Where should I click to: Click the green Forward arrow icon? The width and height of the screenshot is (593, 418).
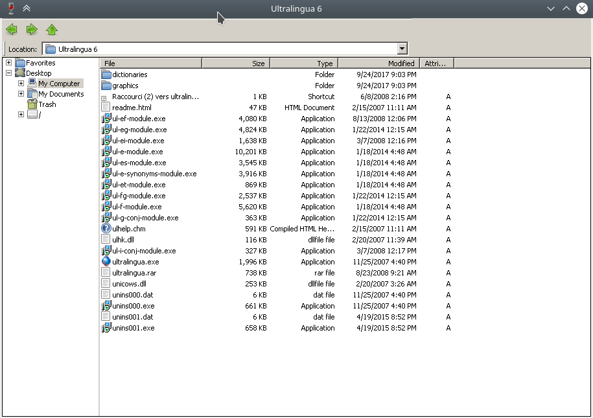coord(31,29)
